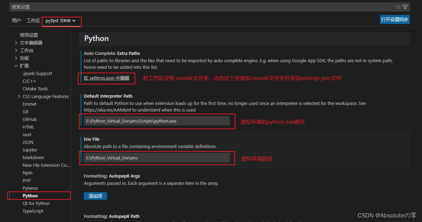Image resolution: width=422 pixels, height=222 pixels.
Task: Open Git settings in sidebar
Action: (25, 112)
